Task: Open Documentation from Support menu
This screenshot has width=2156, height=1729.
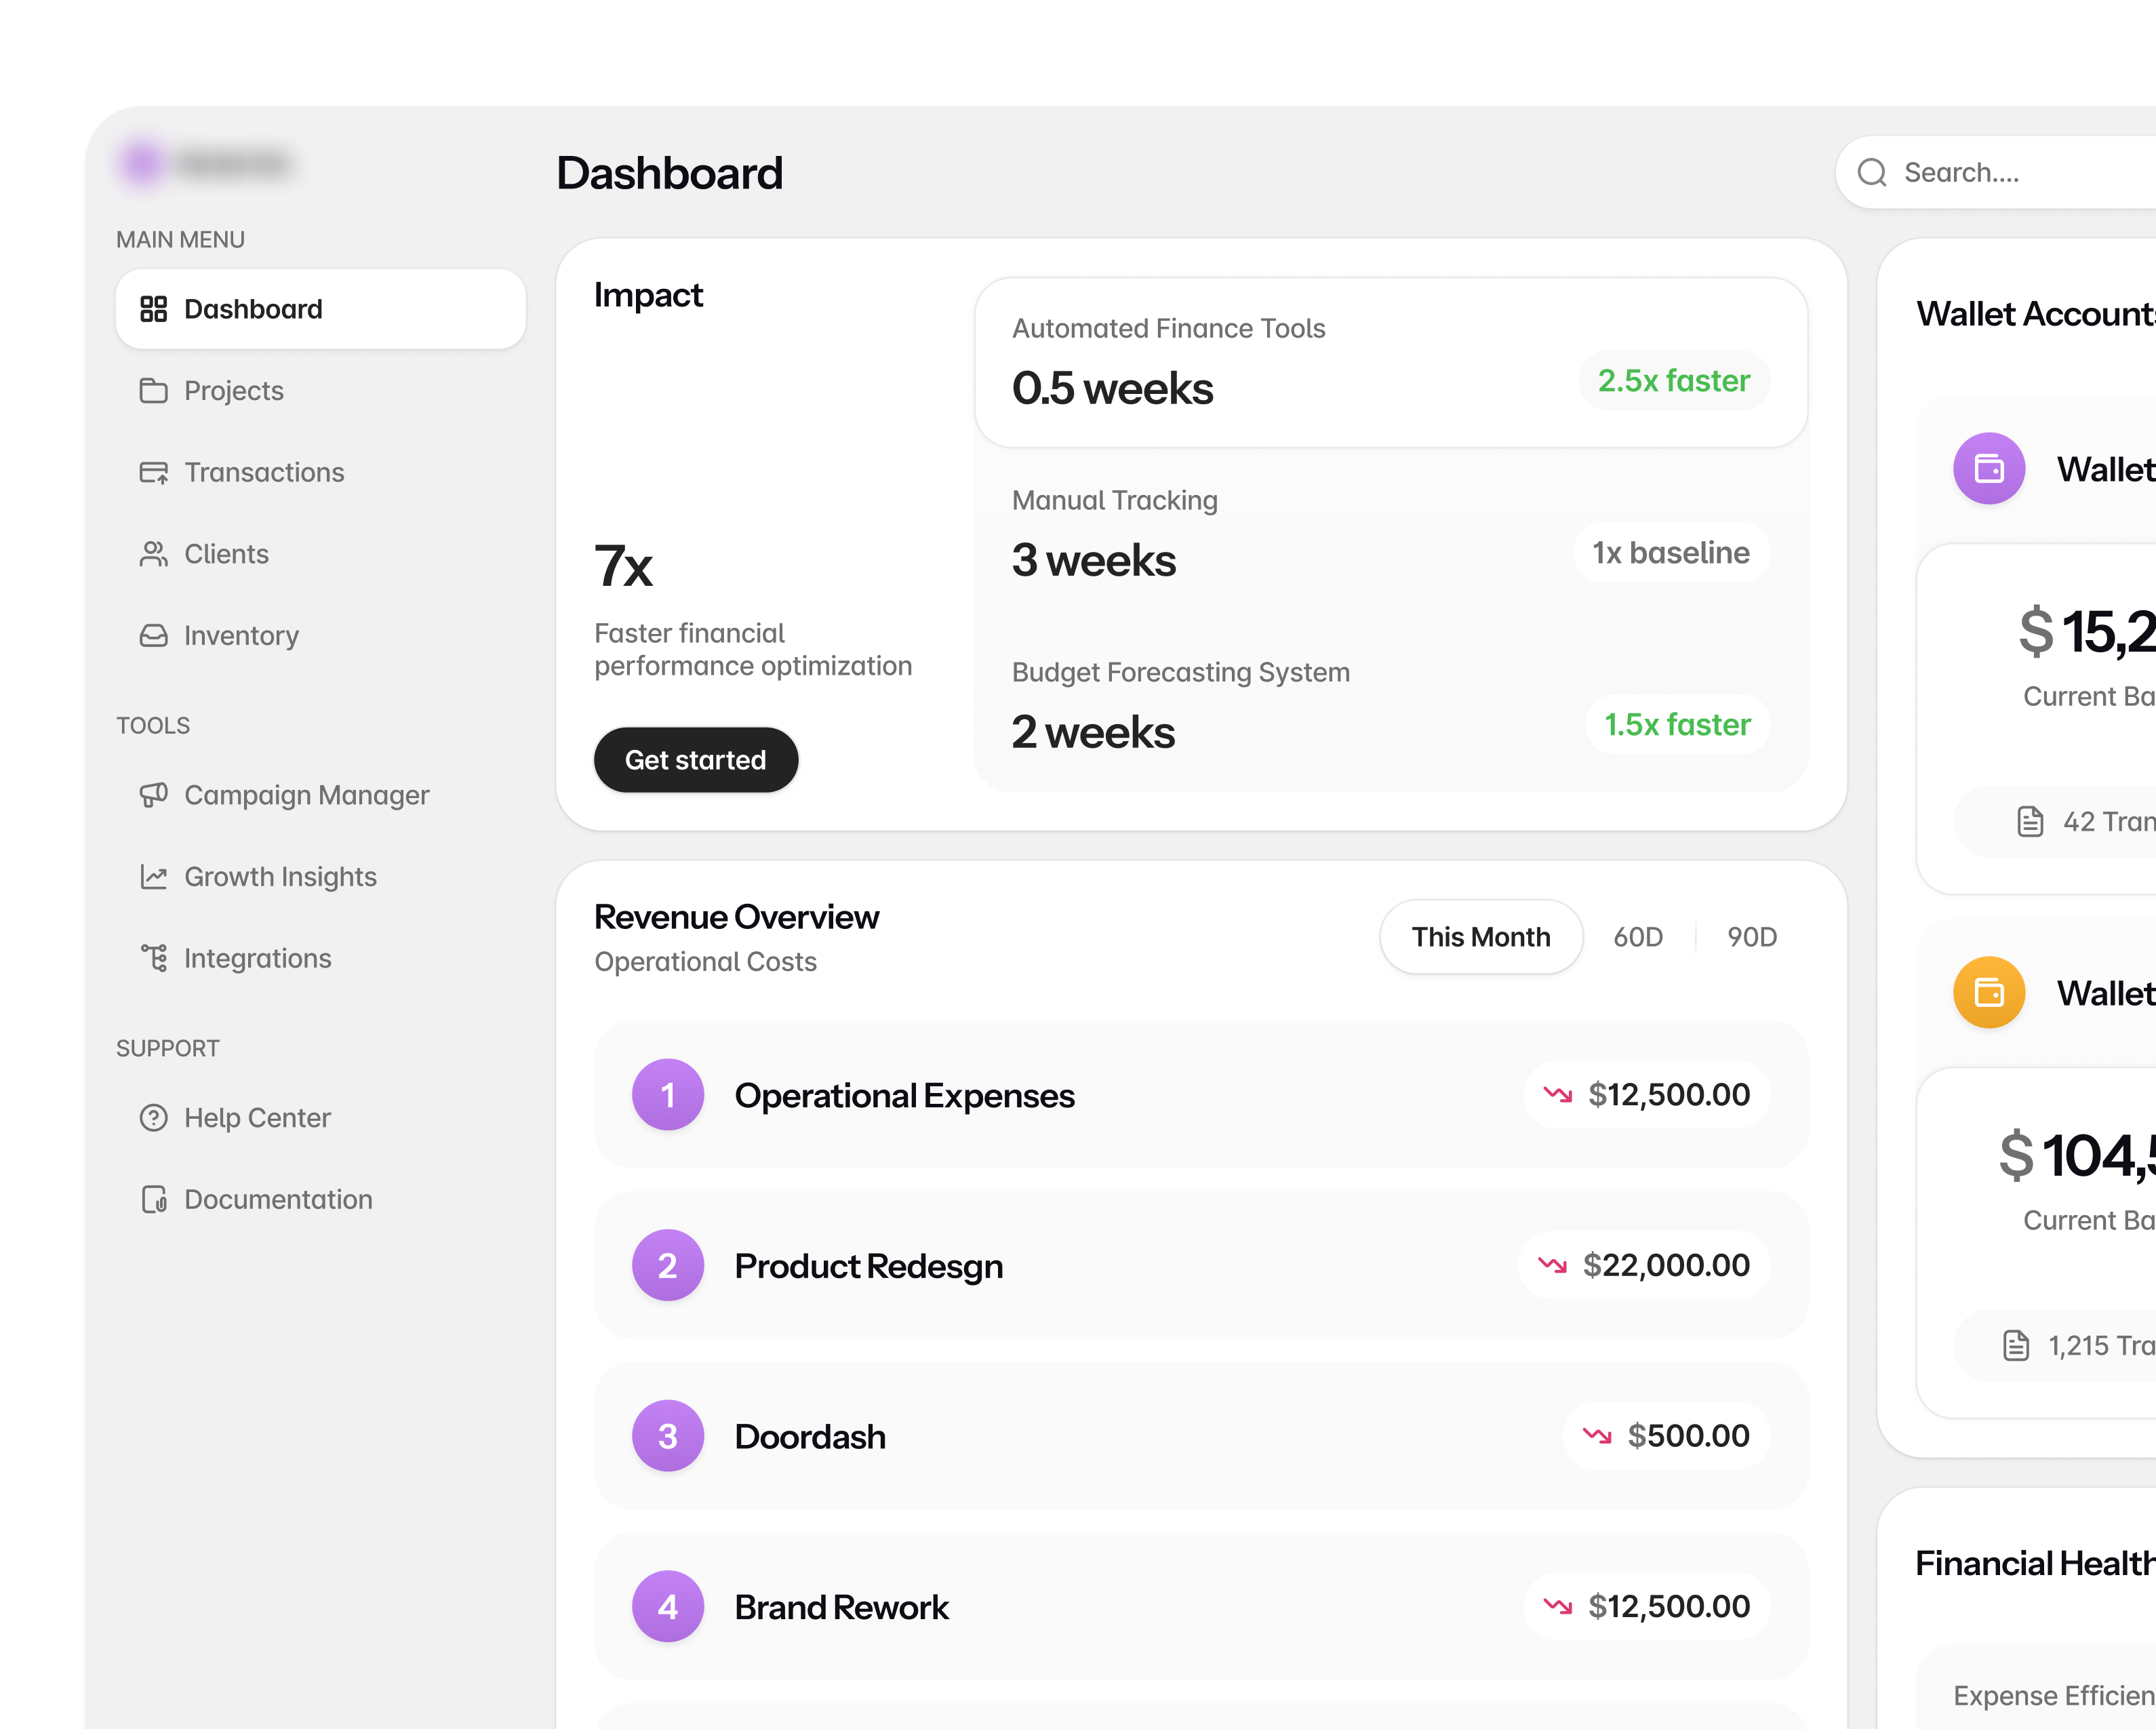Action: pos(277,1199)
